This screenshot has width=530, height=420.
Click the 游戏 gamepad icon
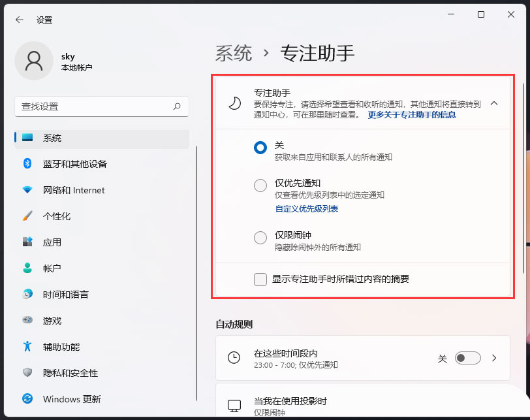pos(27,320)
